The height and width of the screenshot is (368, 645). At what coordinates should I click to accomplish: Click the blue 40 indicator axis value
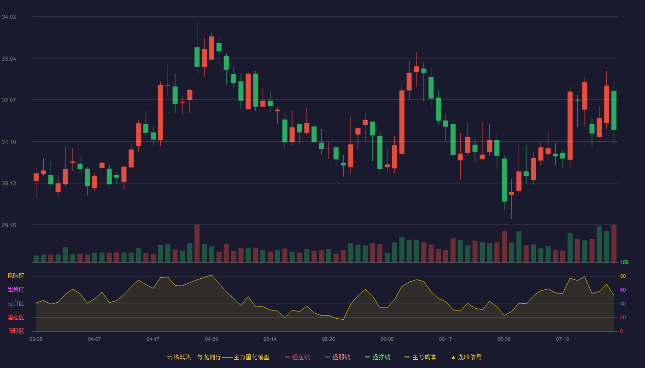pos(623,304)
